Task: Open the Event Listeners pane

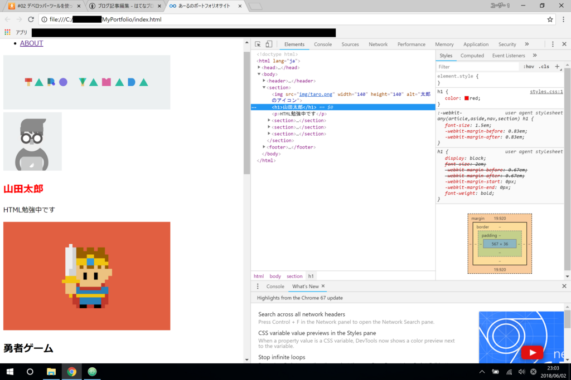Action: coord(509,56)
